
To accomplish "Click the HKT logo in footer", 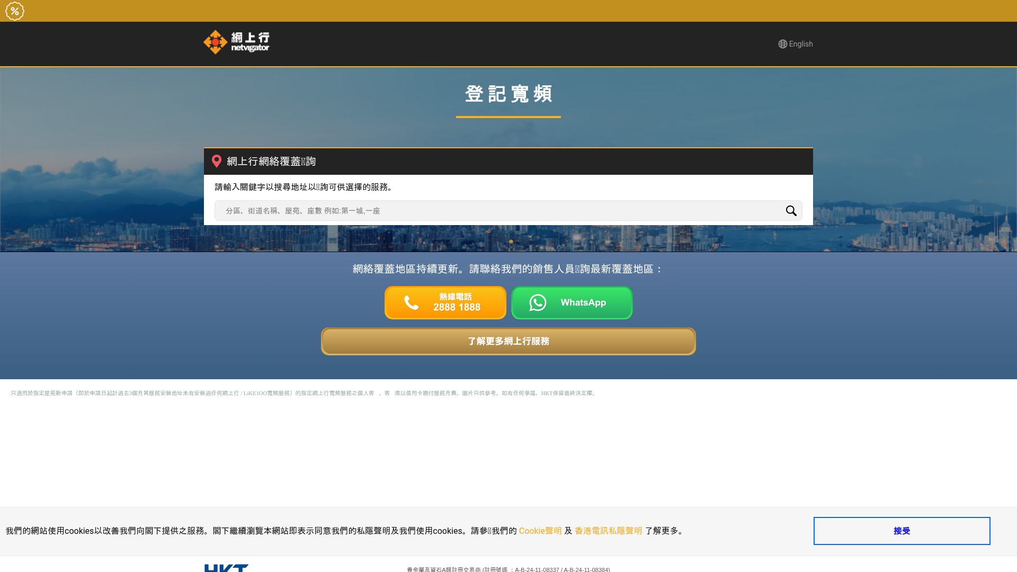I will coord(226,568).
